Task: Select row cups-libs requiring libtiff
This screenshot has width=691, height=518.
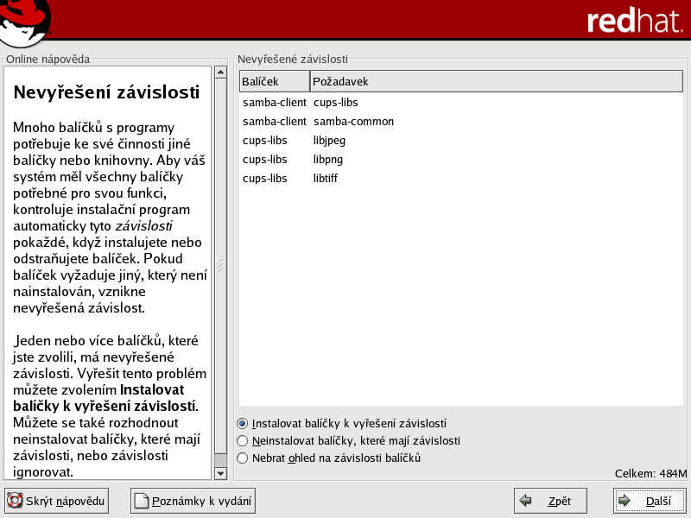Action: [461, 179]
